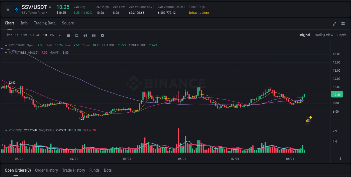Open the Order History tab

(x=46, y=170)
